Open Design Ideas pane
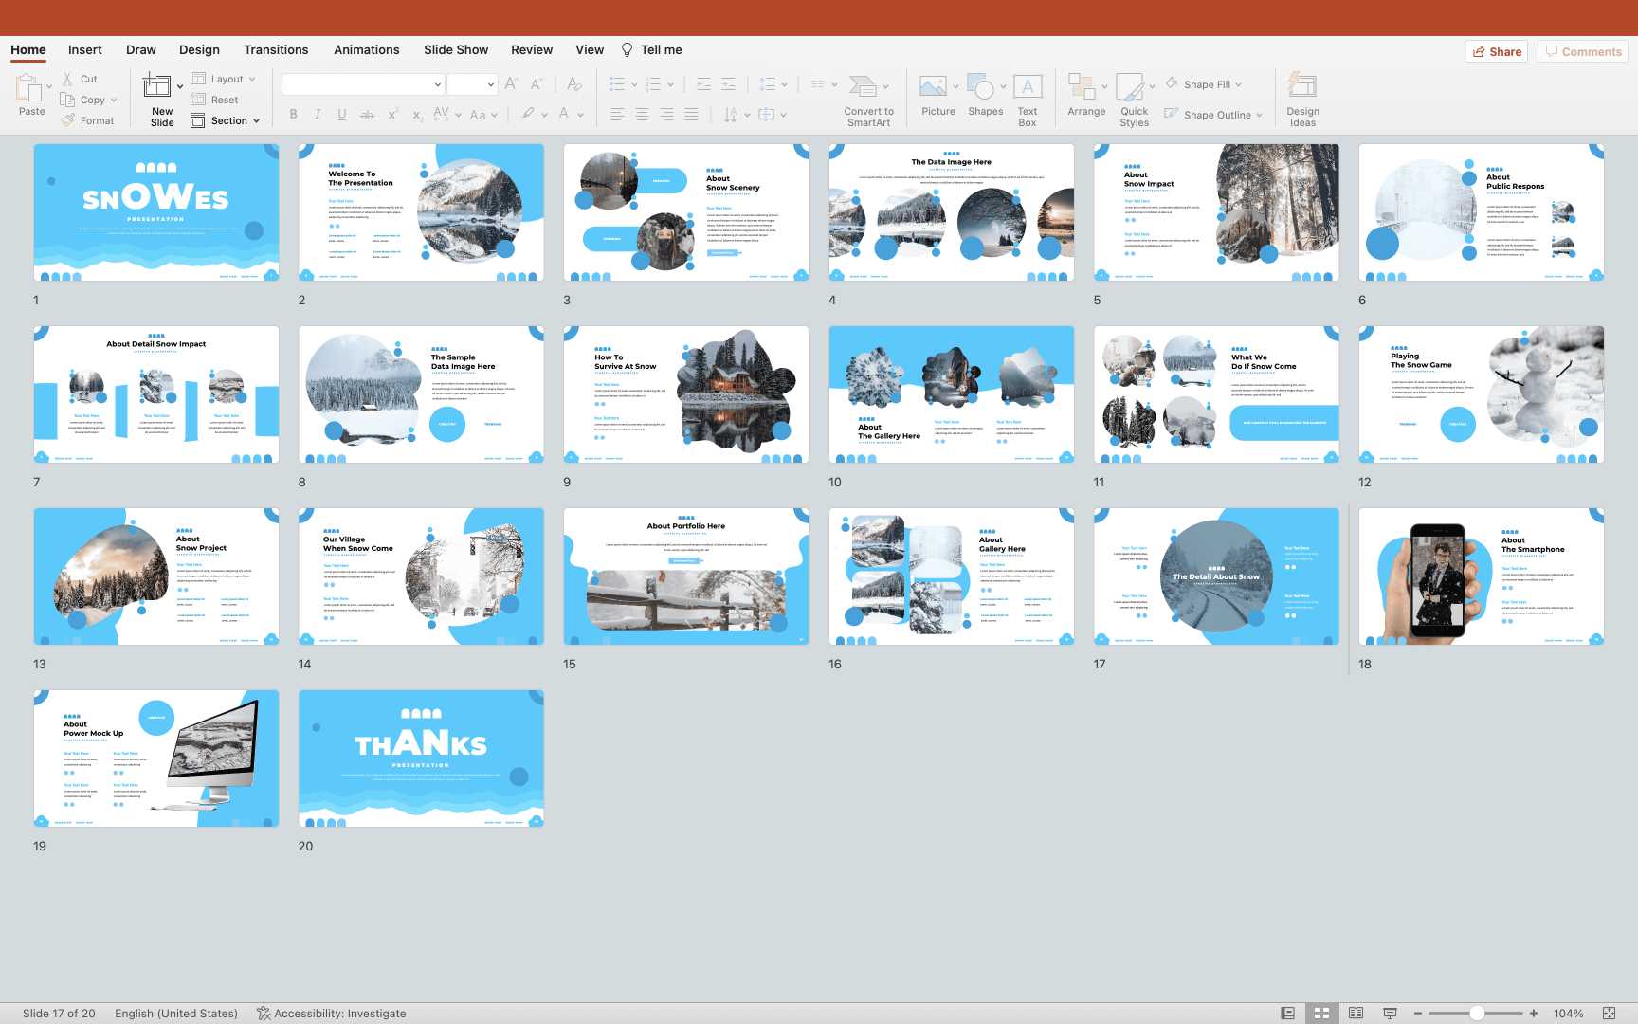The width and height of the screenshot is (1638, 1024). point(1302,87)
